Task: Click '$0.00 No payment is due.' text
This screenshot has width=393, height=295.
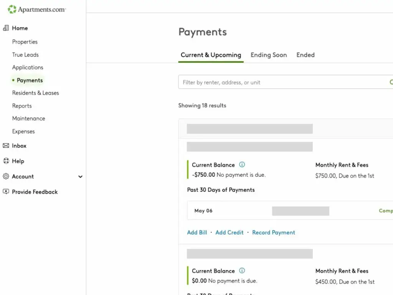Action: (225, 281)
